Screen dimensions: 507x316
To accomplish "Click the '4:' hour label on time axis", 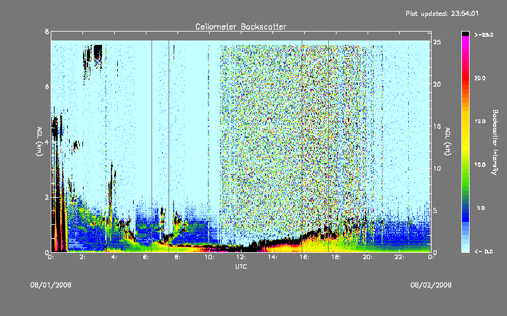I will pos(114,257).
